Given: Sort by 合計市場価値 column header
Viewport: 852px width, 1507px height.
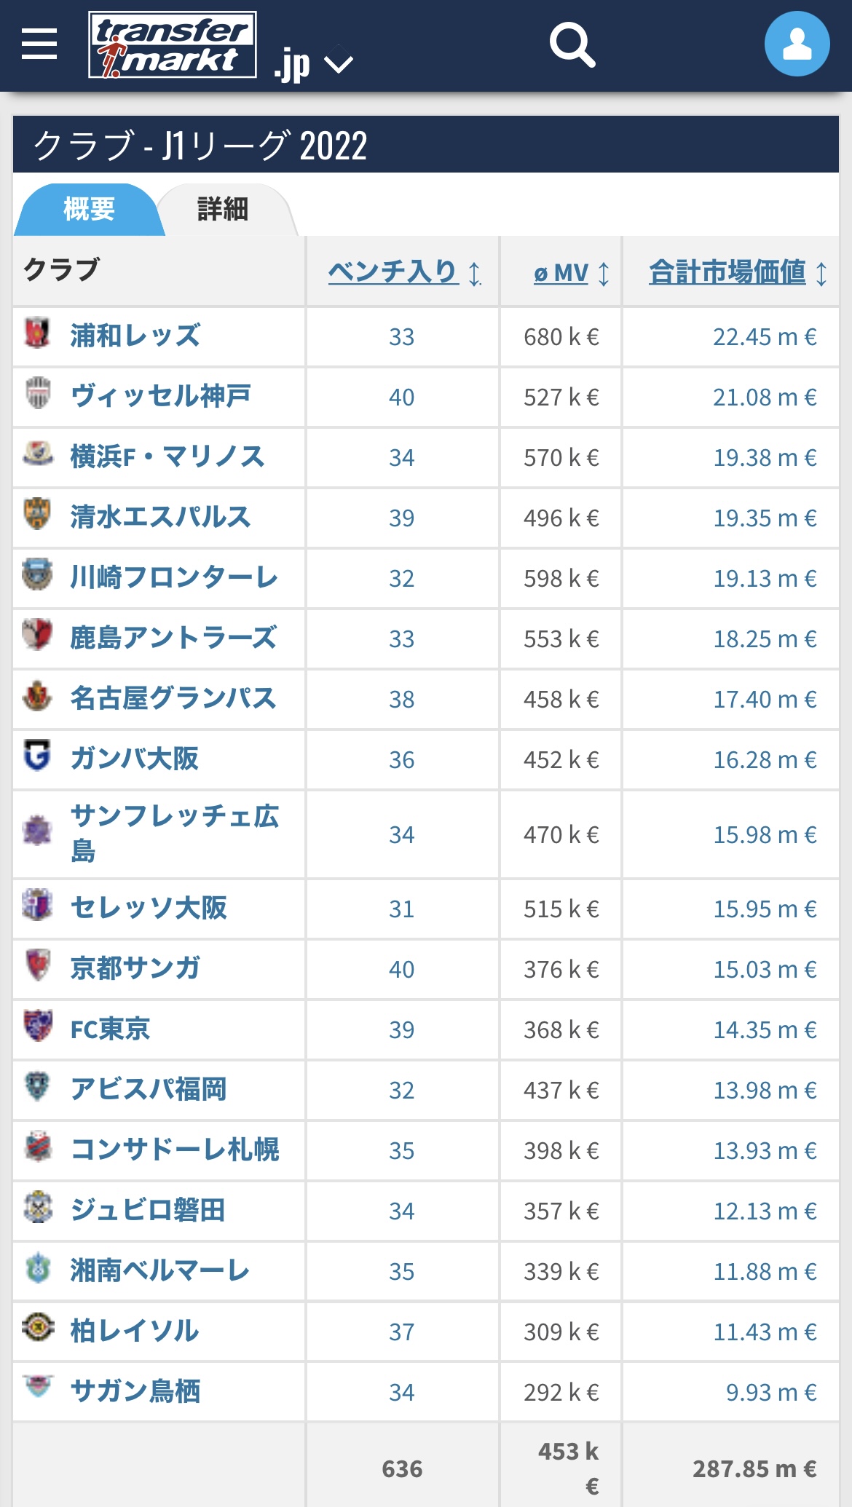Looking at the screenshot, I should pyautogui.click(x=727, y=272).
